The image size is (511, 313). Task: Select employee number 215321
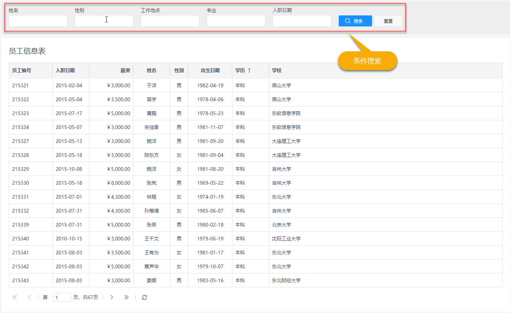[21, 85]
